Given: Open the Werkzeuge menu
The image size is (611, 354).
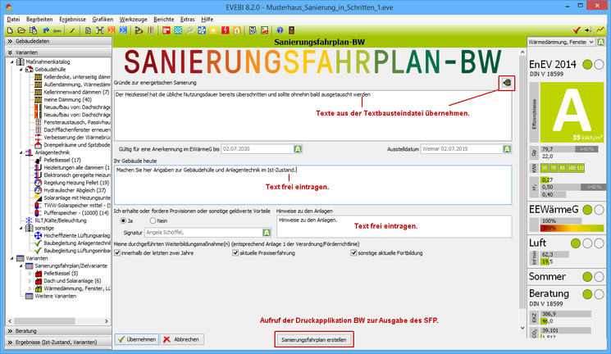Looking at the screenshot, I should tap(133, 19).
